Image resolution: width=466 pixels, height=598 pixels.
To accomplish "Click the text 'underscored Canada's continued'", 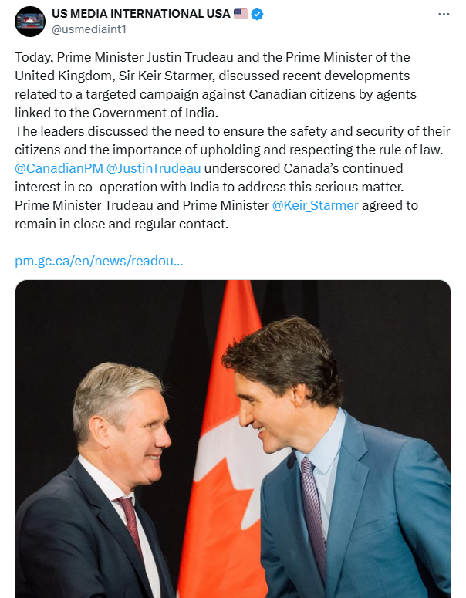I will pos(303,168).
